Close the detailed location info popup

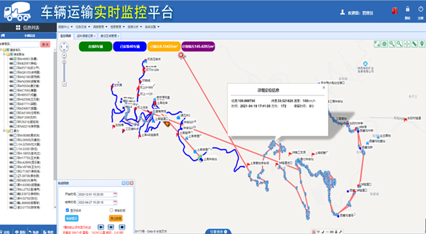324,88
